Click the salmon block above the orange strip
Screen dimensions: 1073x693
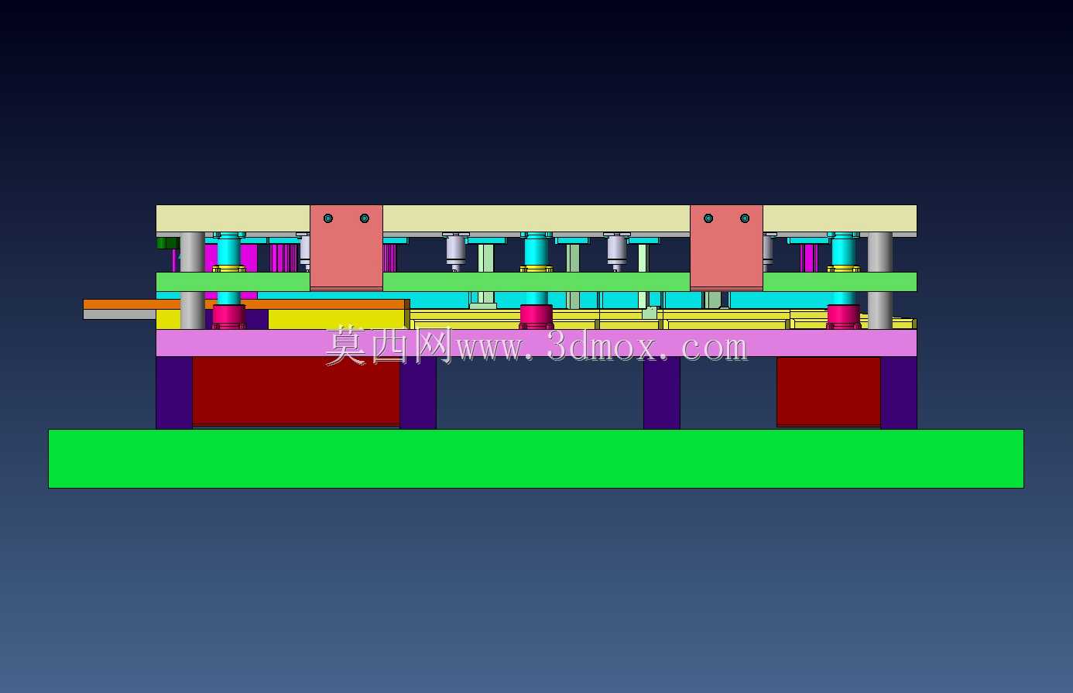[346, 248]
